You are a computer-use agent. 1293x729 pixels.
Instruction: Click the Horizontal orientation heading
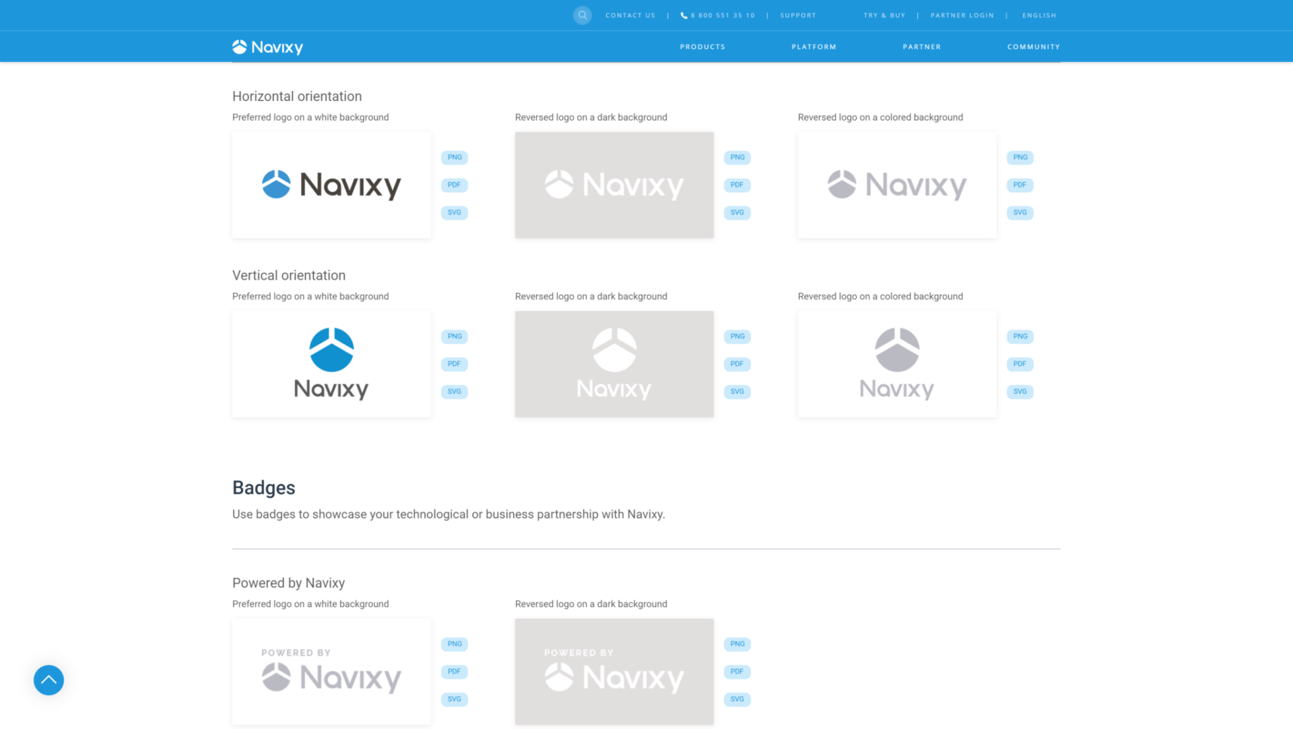297,96
